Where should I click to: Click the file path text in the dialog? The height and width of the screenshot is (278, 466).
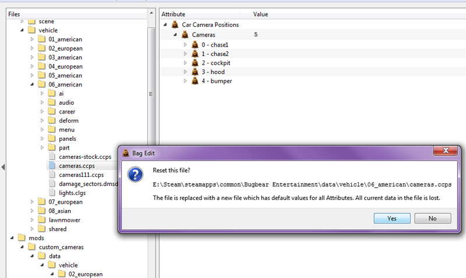[302, 184]
